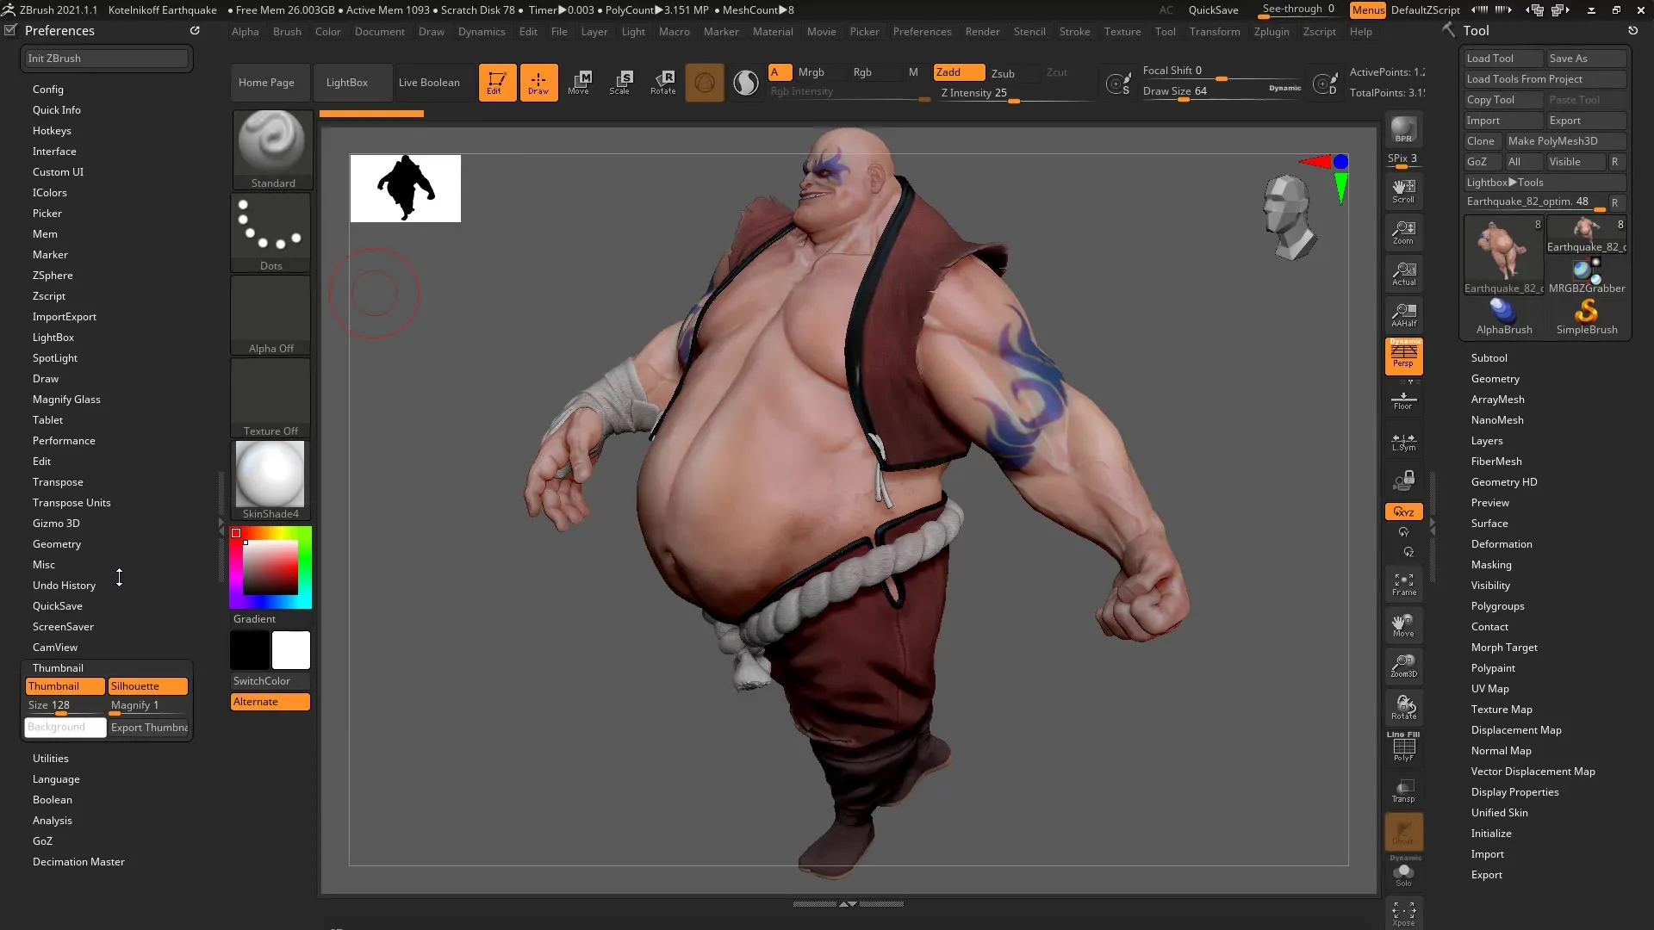The width and height of the screenshot is (1654, 930).
Task: Expand the Deformation section
Action: [1501, 544]
